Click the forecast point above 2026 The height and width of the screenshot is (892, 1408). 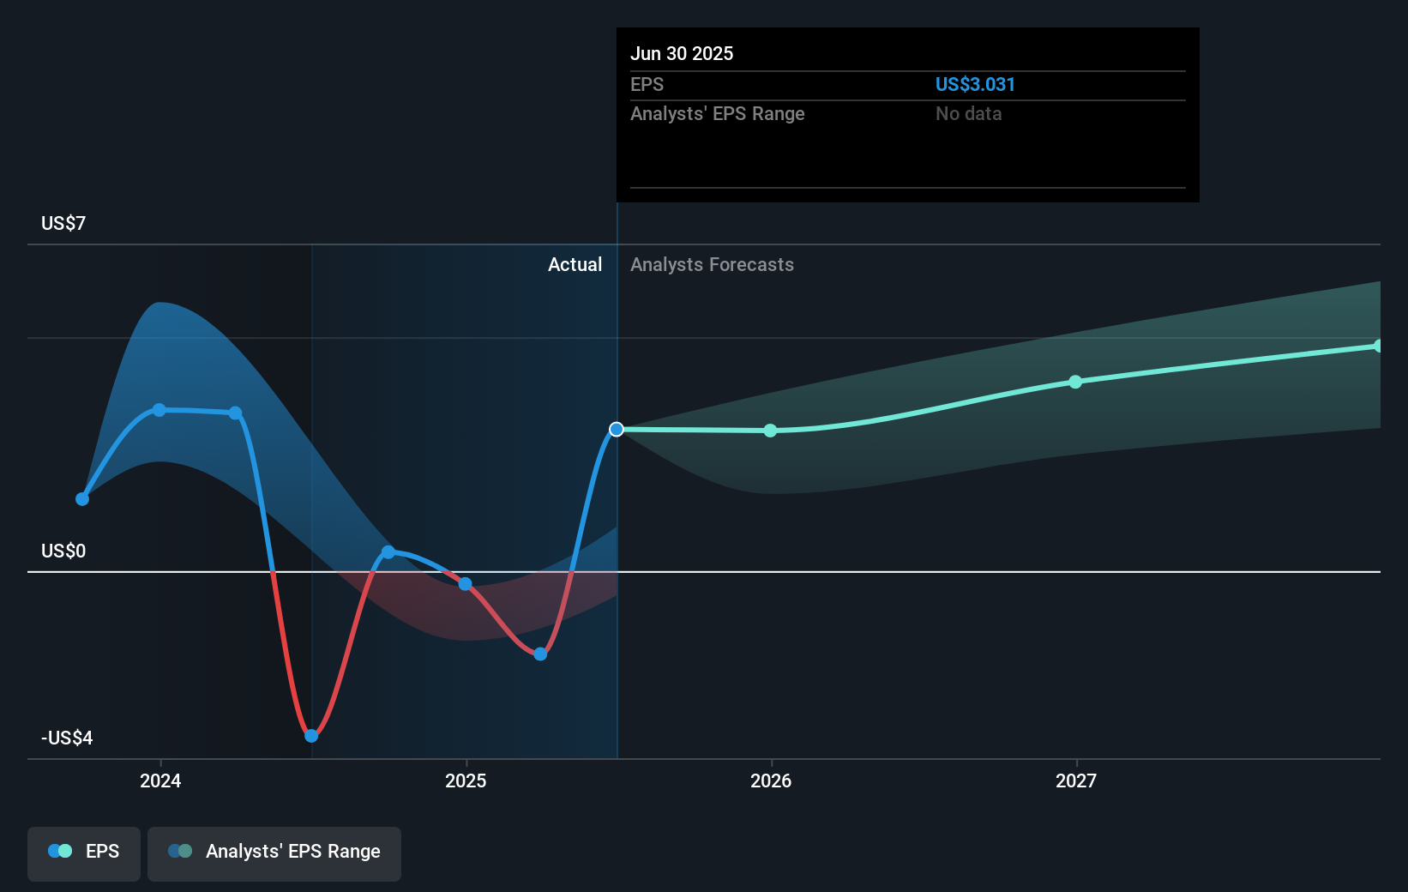770,431
